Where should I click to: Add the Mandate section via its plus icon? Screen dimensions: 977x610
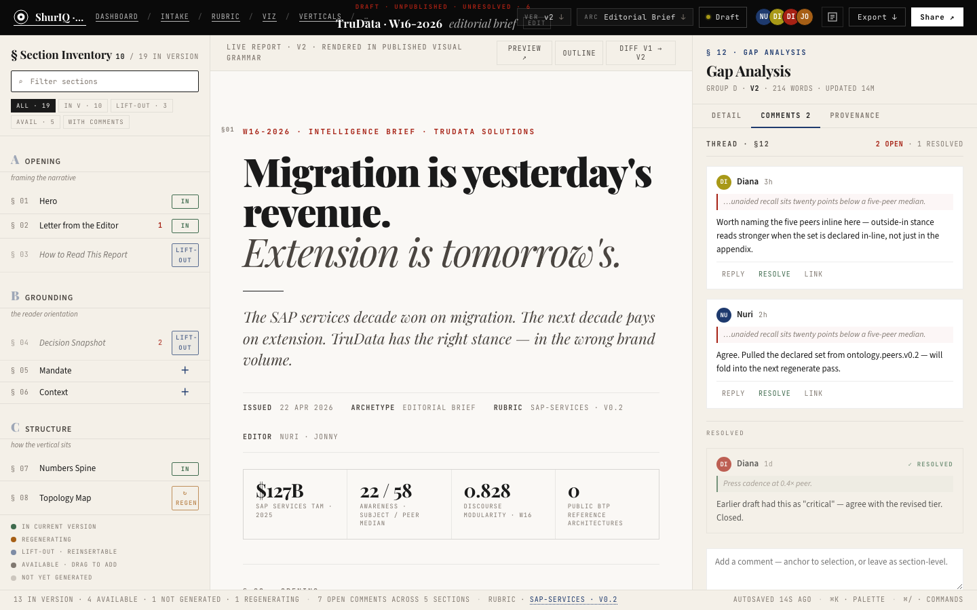(185, 370)
